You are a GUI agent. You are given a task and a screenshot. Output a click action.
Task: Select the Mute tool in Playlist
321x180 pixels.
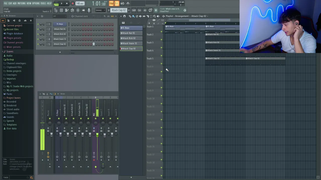pyautogui.click(x=140, y=16)
